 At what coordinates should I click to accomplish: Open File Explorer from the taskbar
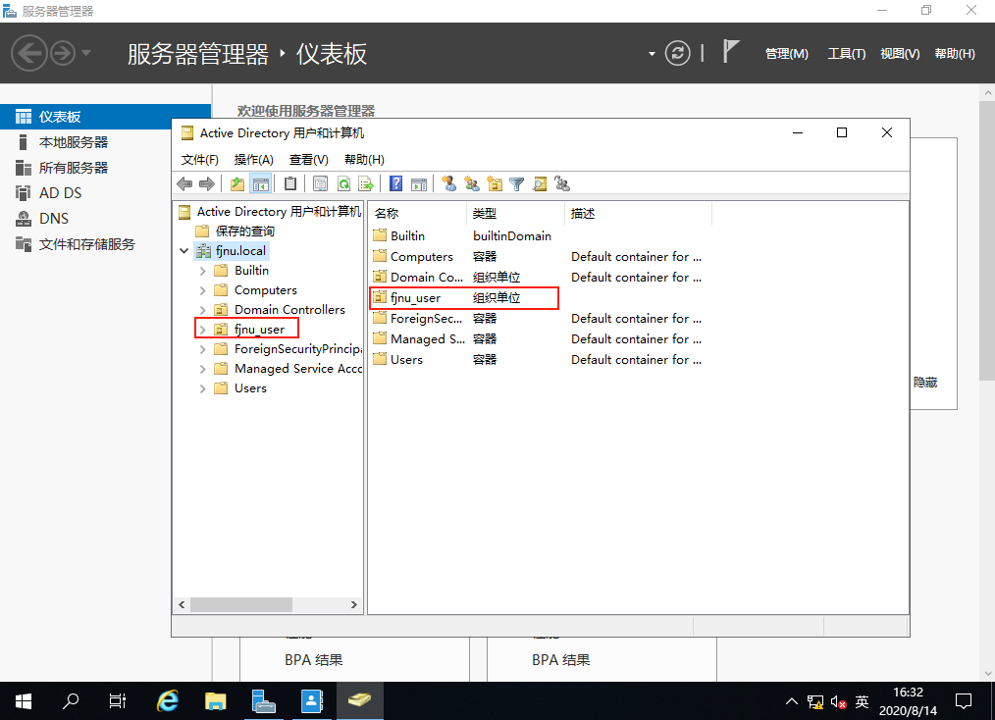point(216,701)
